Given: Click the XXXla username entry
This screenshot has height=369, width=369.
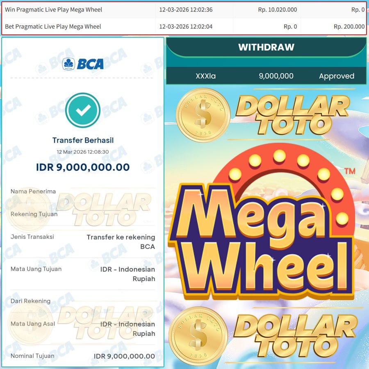Looking at the screenshot, I should click(x=206, y=76).
